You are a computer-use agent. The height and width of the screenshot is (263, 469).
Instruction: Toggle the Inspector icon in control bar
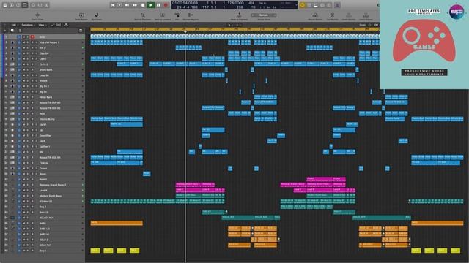pyautogui.click(x=12, y=5)
